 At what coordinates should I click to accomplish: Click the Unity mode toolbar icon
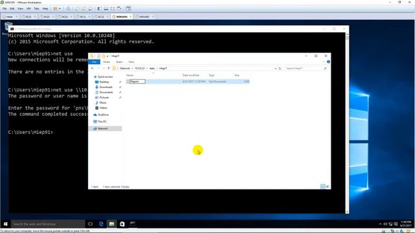tap(119, 8)
